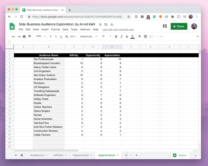
Task: Decrease decimal places icon
Action: (61, 37)
